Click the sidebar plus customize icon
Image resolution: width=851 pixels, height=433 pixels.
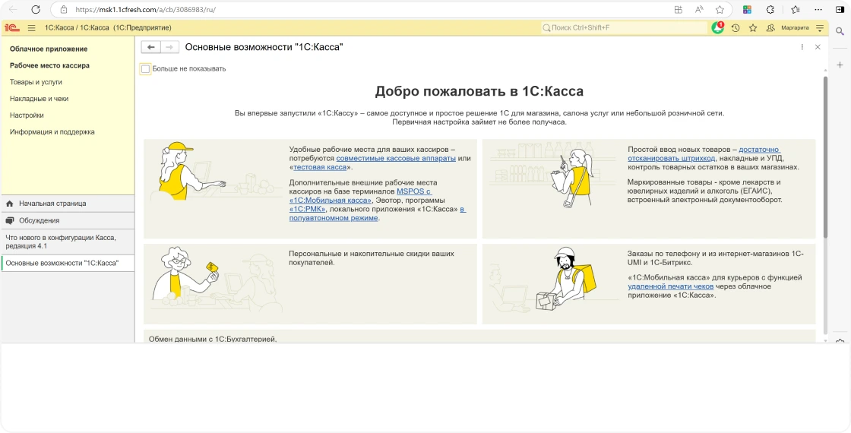pyautogui.click(x=840, y=65)
